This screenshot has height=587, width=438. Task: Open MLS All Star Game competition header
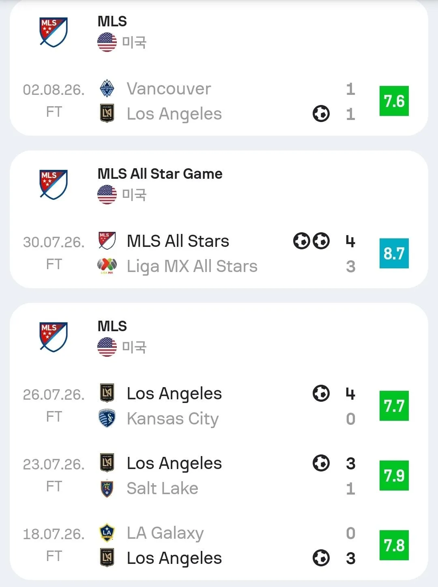[160, 174]
